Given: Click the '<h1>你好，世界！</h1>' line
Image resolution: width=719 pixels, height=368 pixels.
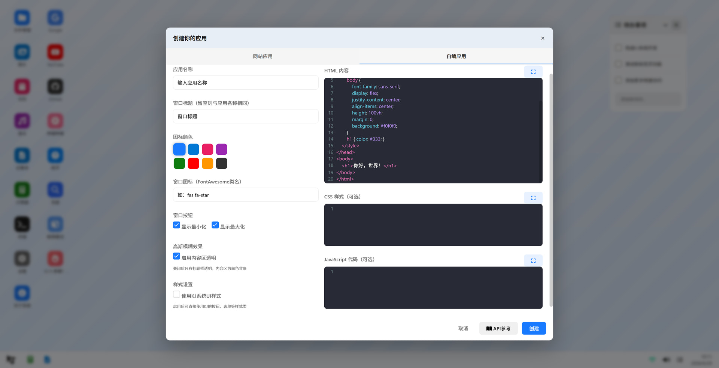Looking at the screenshot, I should (x=369, y=166).
